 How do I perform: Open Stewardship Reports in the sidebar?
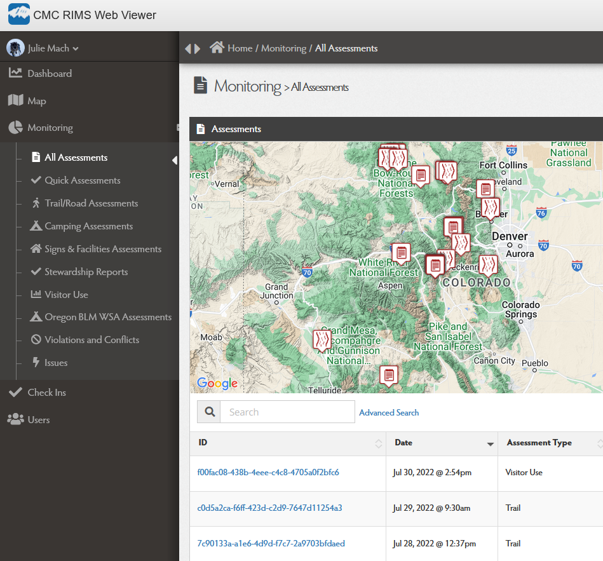pos(86,272)
